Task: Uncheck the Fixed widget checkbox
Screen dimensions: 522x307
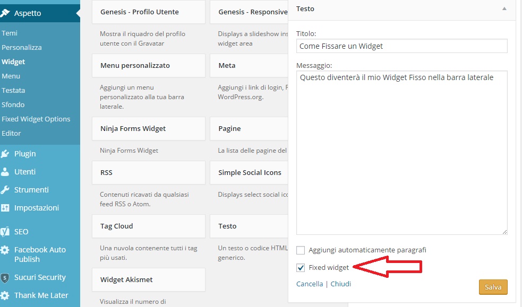Action: 301,267
